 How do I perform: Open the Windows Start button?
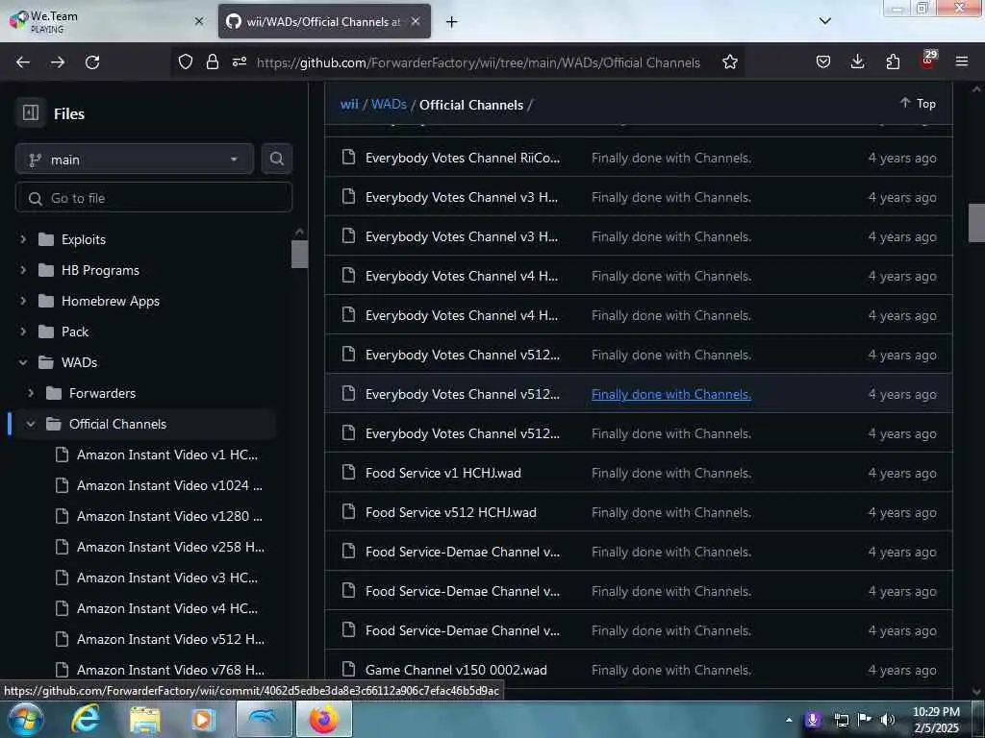(x=25, y=719)
